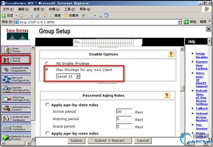Open the Max Sessions help link
The width and height of the screenshot is (213, 147).
pos(201,127)
